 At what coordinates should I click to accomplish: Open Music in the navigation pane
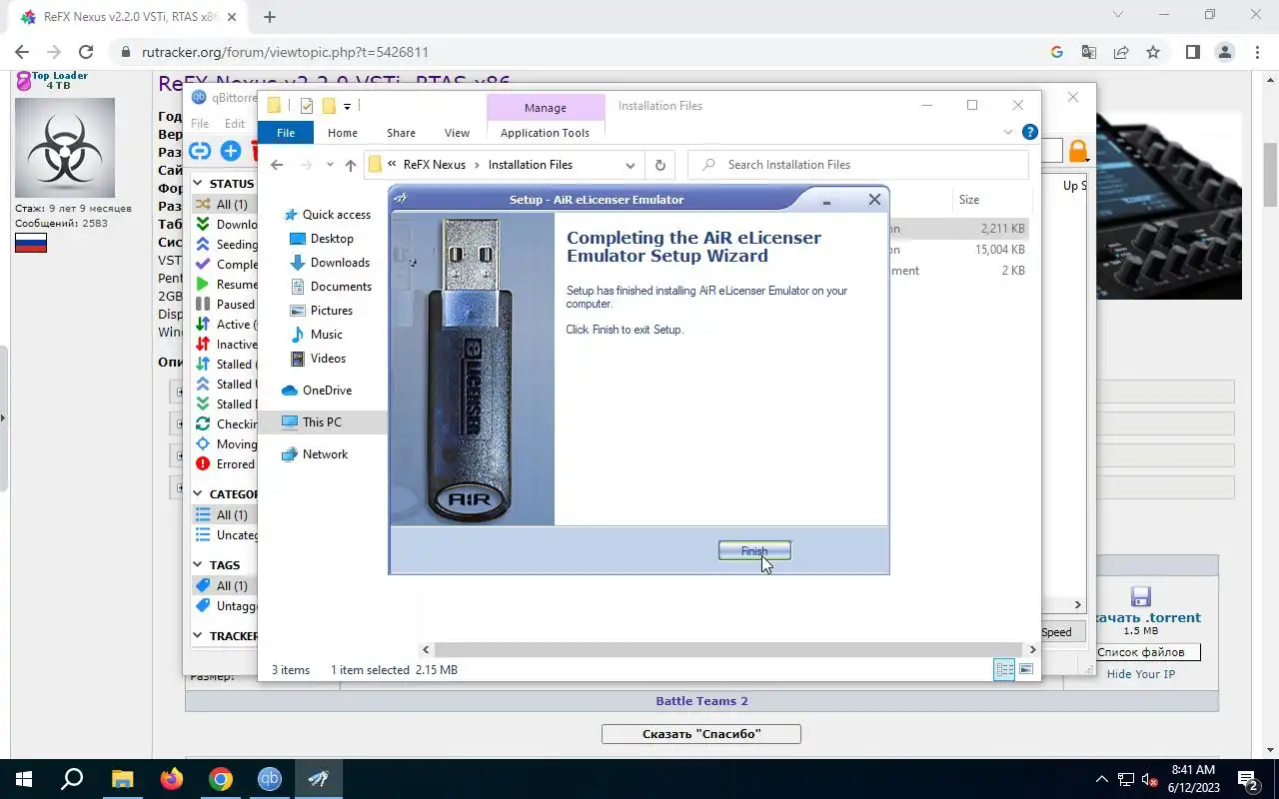(x=327, y=335)
